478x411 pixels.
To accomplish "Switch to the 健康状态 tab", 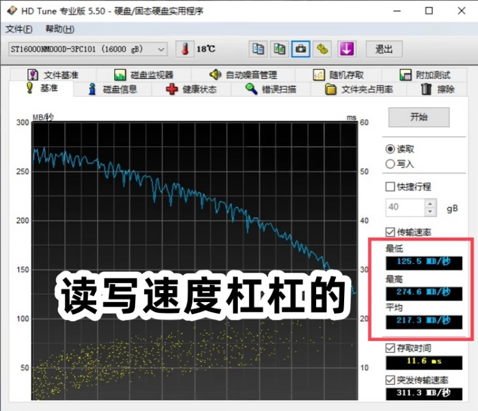I will point(191,89).
